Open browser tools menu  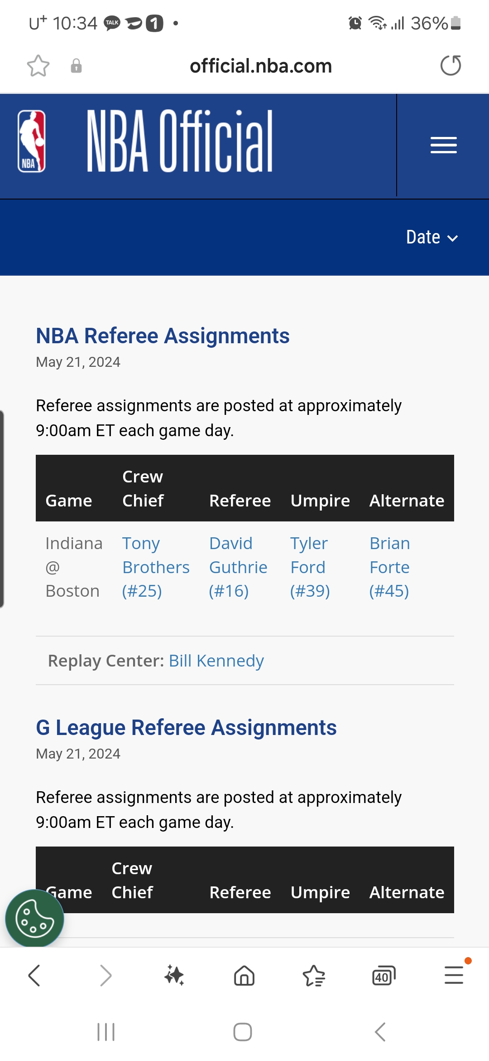pyautogui.click(x=453, y=975)
